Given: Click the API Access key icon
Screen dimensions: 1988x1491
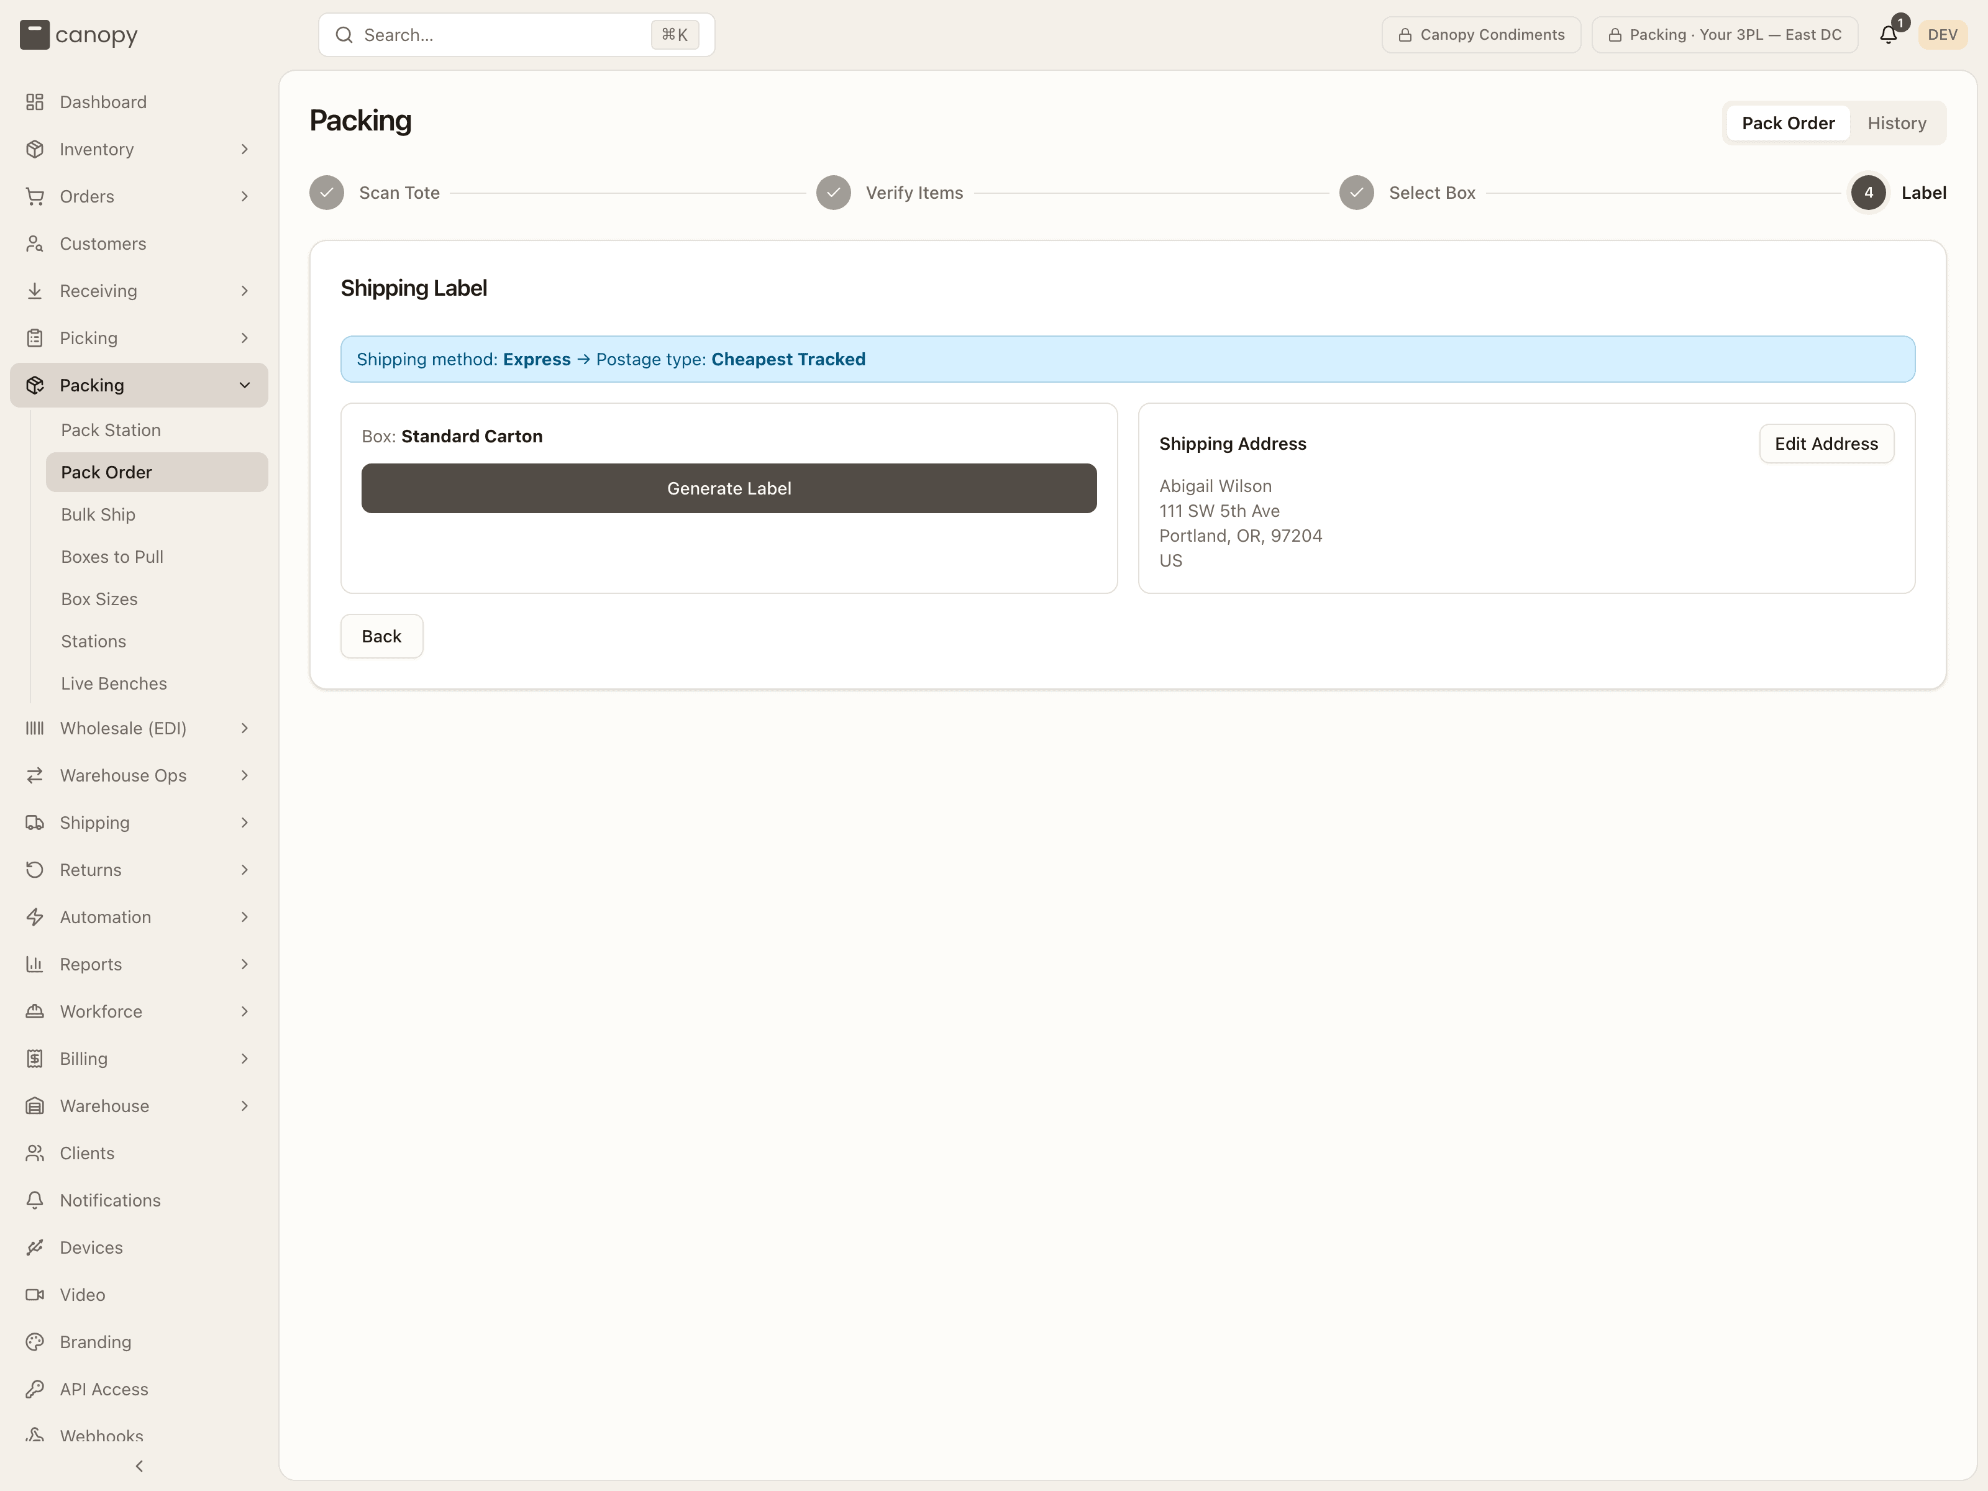Looking at the screenshot, I should (35, 1390).
